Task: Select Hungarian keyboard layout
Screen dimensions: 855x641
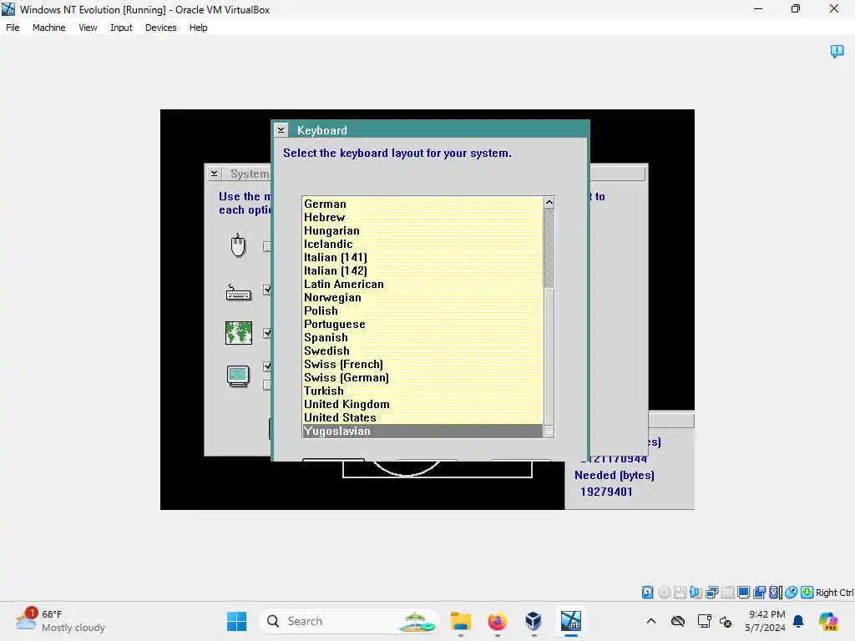Action: pyautogui.click(x=422, y=230)
